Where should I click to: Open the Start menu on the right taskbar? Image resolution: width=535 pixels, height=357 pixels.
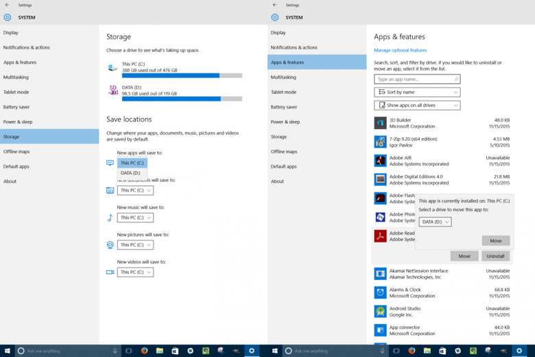pyautogui.click(x=274, y=351)
